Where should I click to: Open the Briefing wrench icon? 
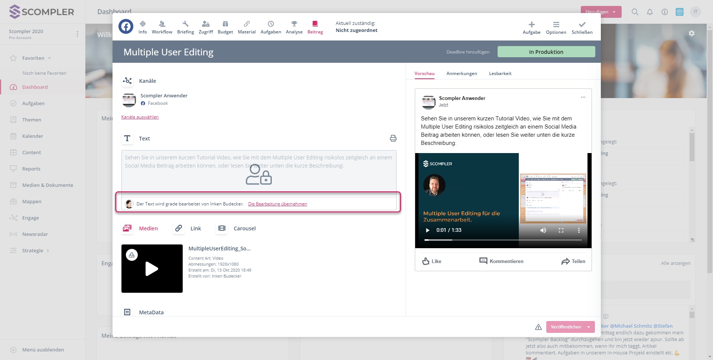click(x=185, y=24)
